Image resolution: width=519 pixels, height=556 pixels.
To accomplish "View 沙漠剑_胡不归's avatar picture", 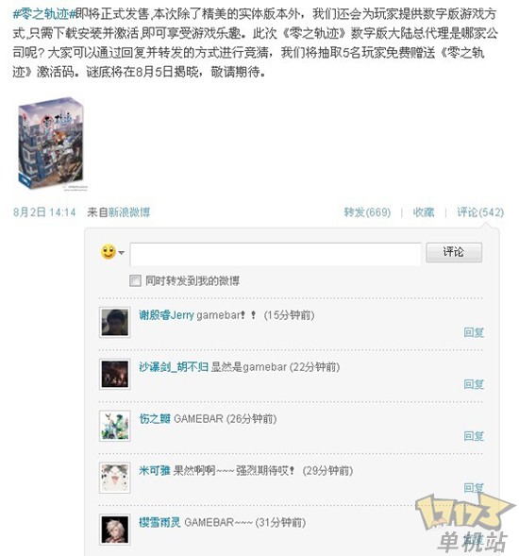I will coord(114,374).
